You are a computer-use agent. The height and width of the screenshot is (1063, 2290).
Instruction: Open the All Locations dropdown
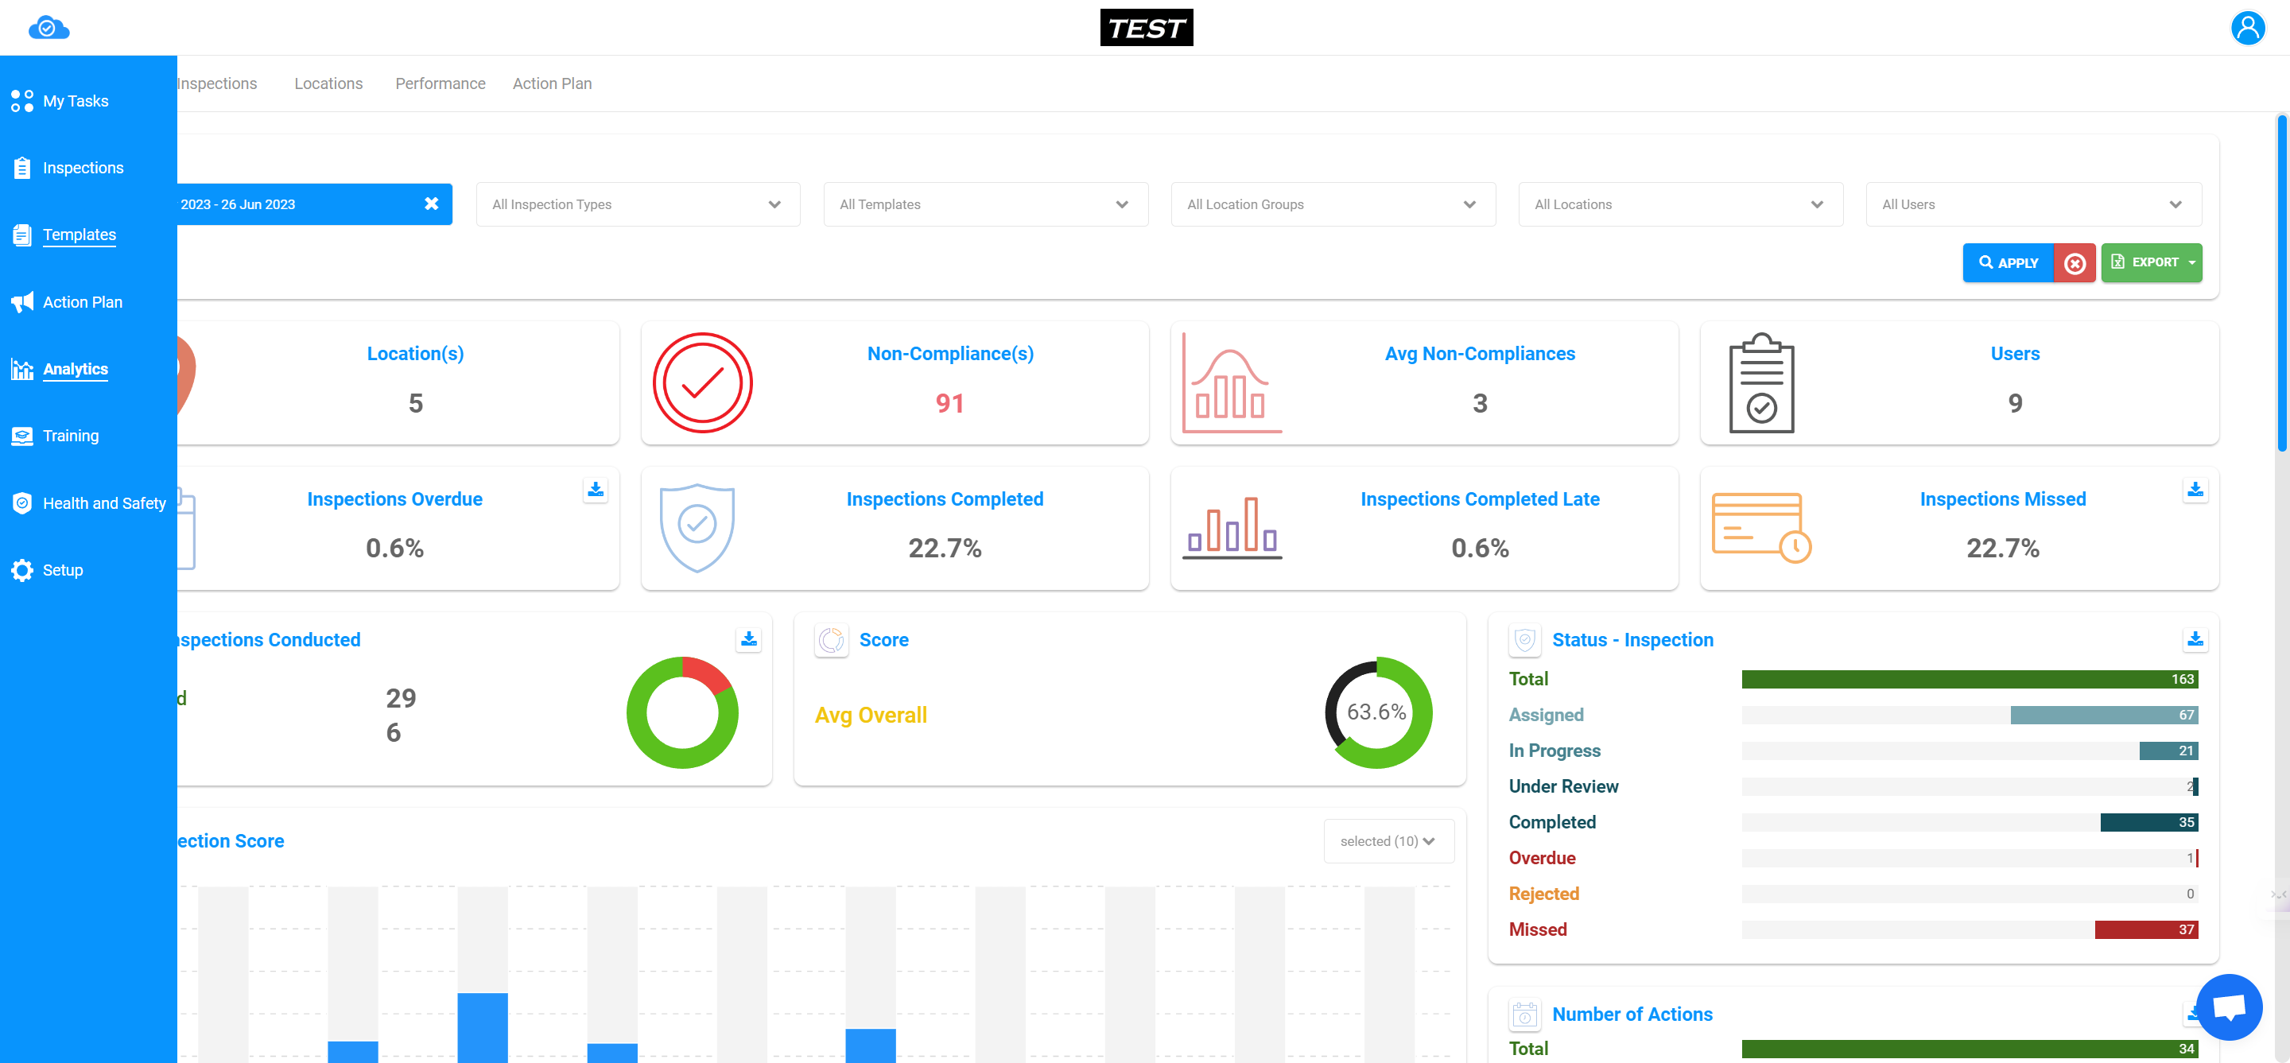pyautogui.click(x=1680, y=204)
